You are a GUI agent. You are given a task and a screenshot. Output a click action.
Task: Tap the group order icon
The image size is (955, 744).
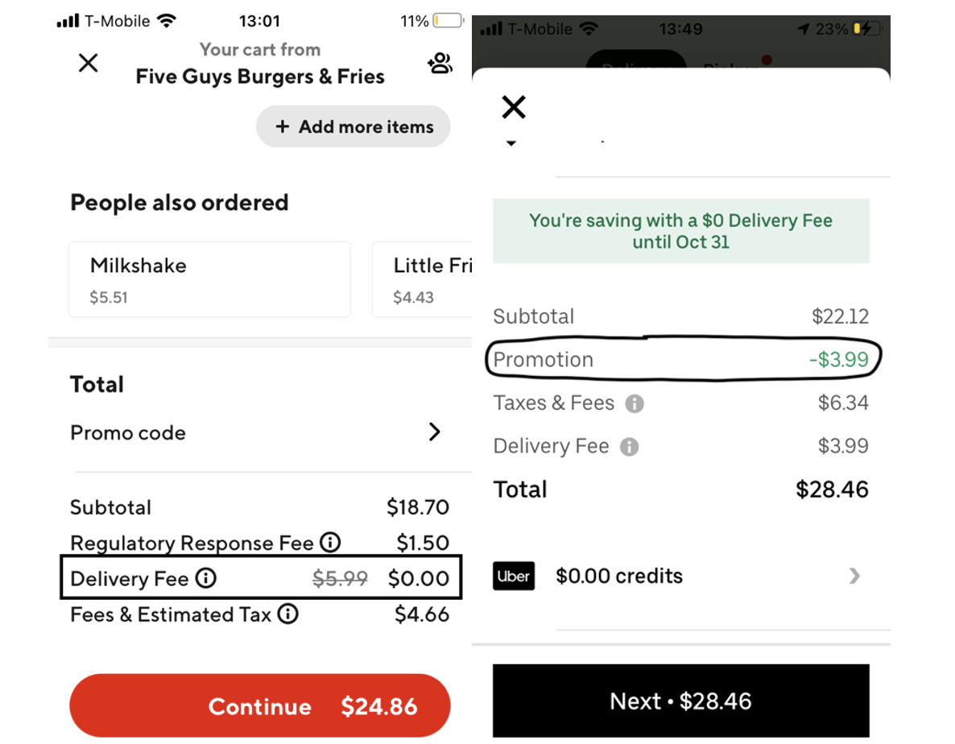[440, 64]
